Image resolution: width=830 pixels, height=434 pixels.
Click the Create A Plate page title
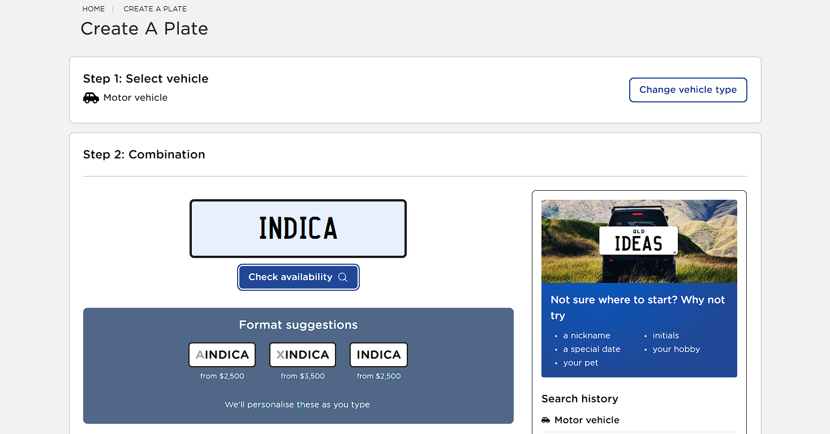pyautogui.click(x=144, y=29)
